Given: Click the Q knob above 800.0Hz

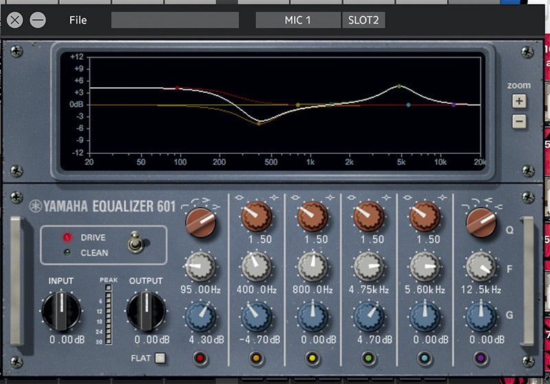Looking at the screenshot, I should 313,216.
